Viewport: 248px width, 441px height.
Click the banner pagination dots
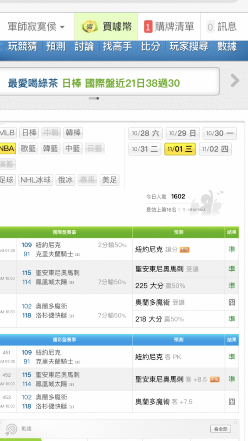pyautogui.click(x=94, y=98)
